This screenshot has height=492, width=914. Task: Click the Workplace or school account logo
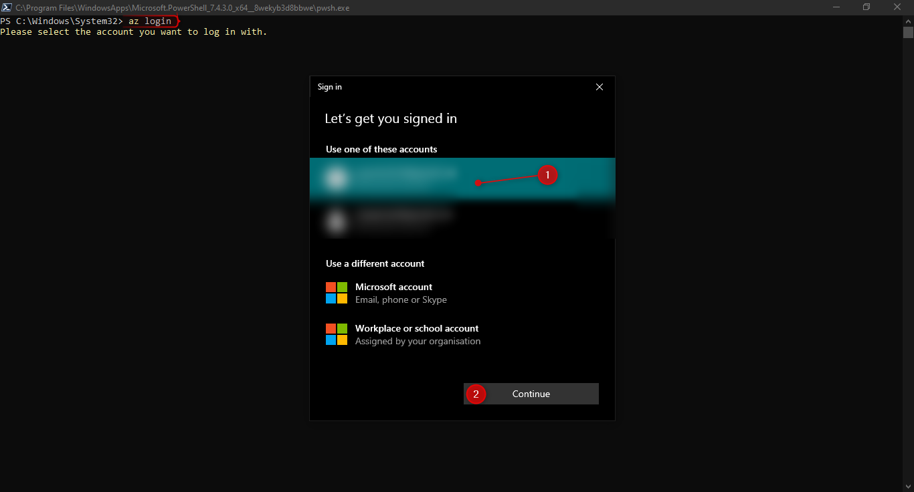coord(337,334)
